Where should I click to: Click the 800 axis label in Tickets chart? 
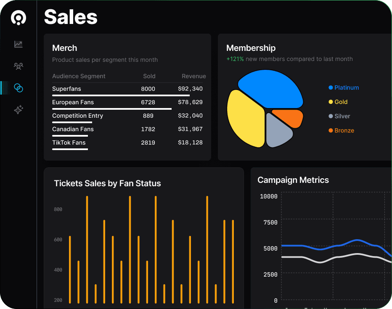(58, 209)
